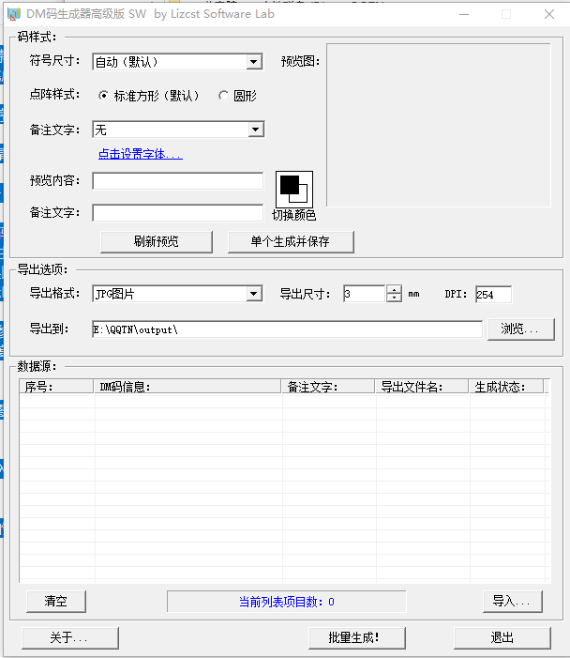Click the 导出到 path field
Screen dimensions: 570x658
287,329
